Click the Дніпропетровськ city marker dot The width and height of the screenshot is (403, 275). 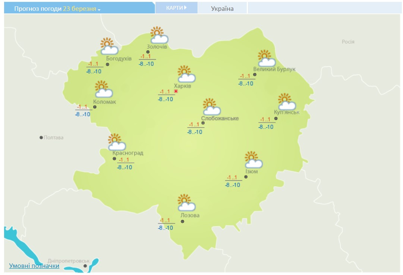[85, 266]
